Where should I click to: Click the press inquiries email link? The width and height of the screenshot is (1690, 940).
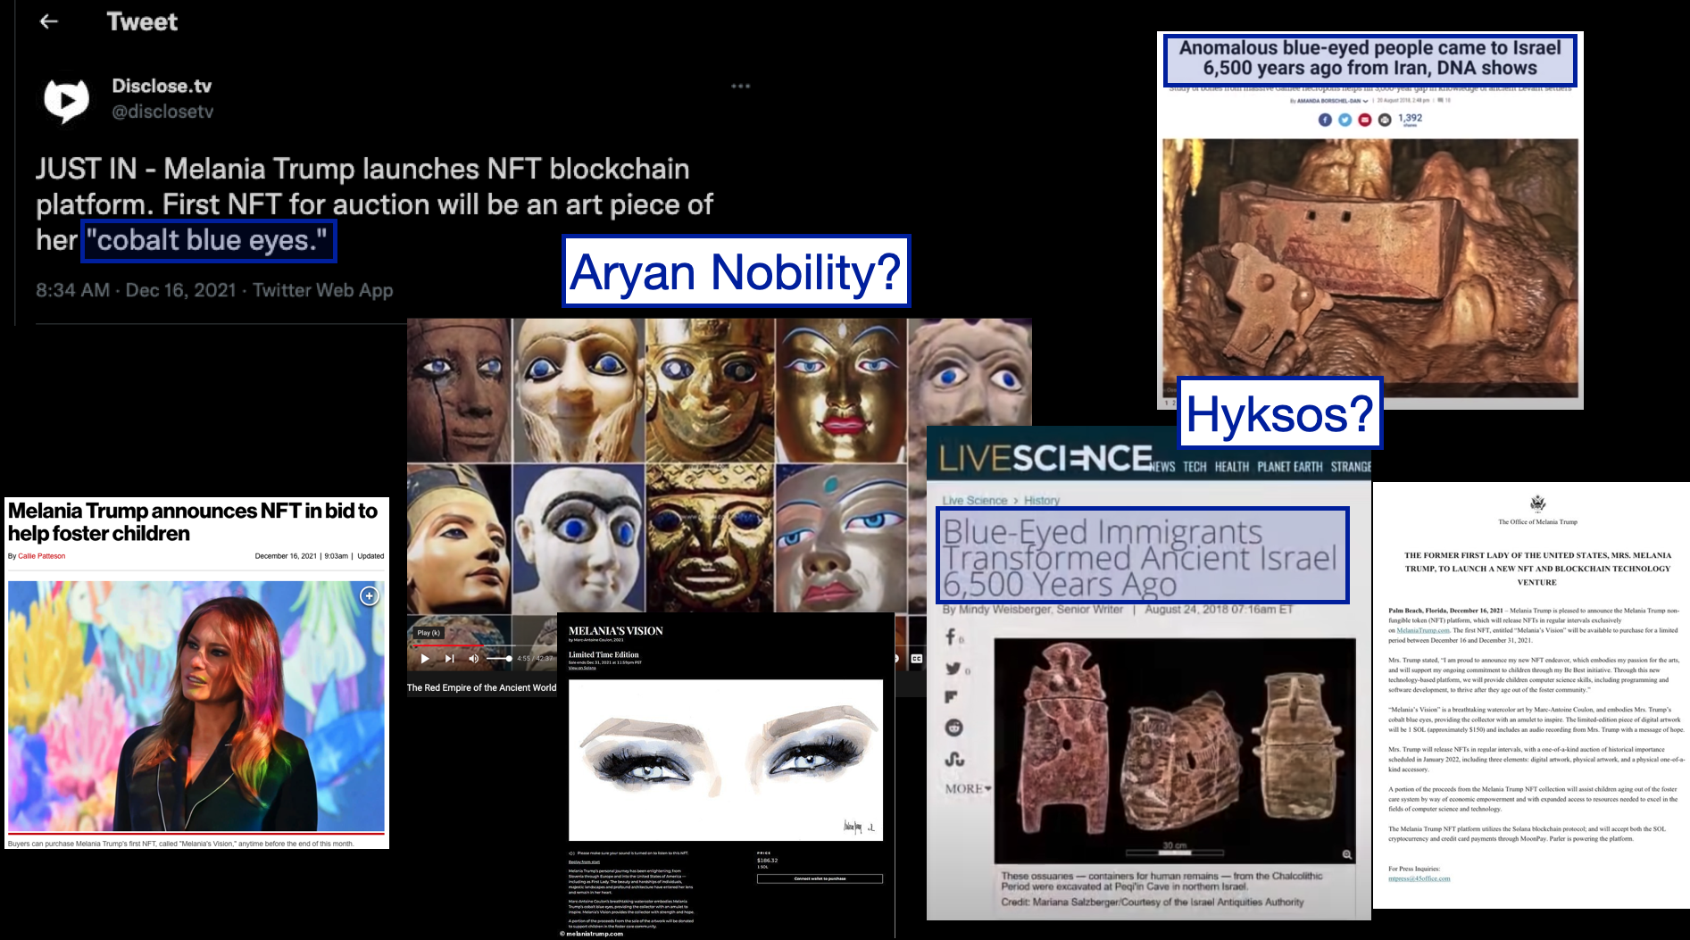(x=1419, y=878)
